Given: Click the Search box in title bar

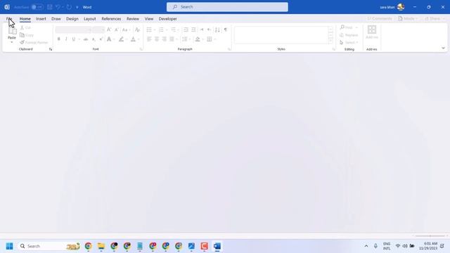Looking at the screenshot, I should tap(227, 7).
